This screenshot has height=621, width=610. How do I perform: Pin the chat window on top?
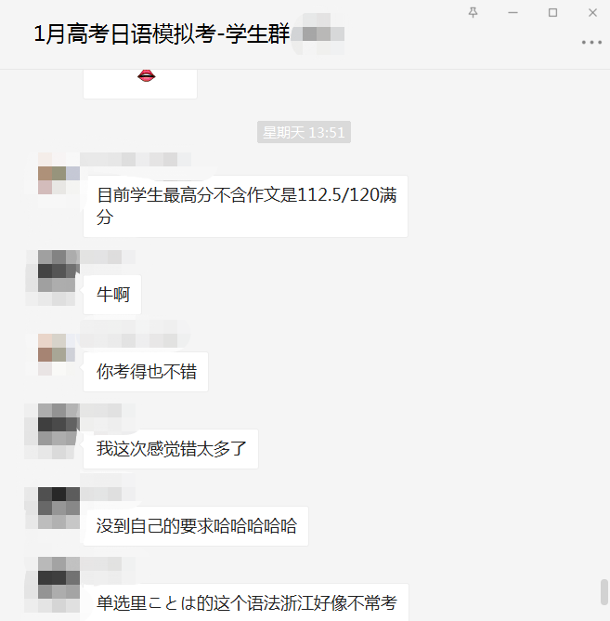[x=473, y=13]
